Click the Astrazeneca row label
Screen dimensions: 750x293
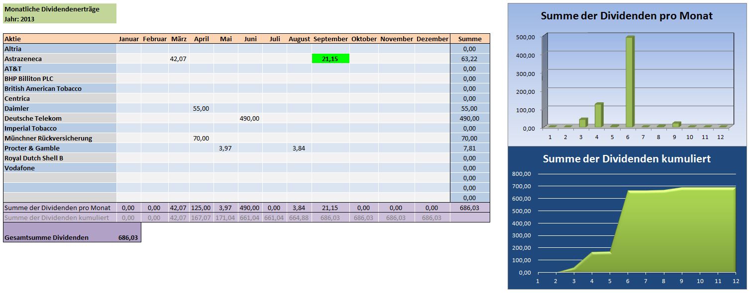coord(60,59)
